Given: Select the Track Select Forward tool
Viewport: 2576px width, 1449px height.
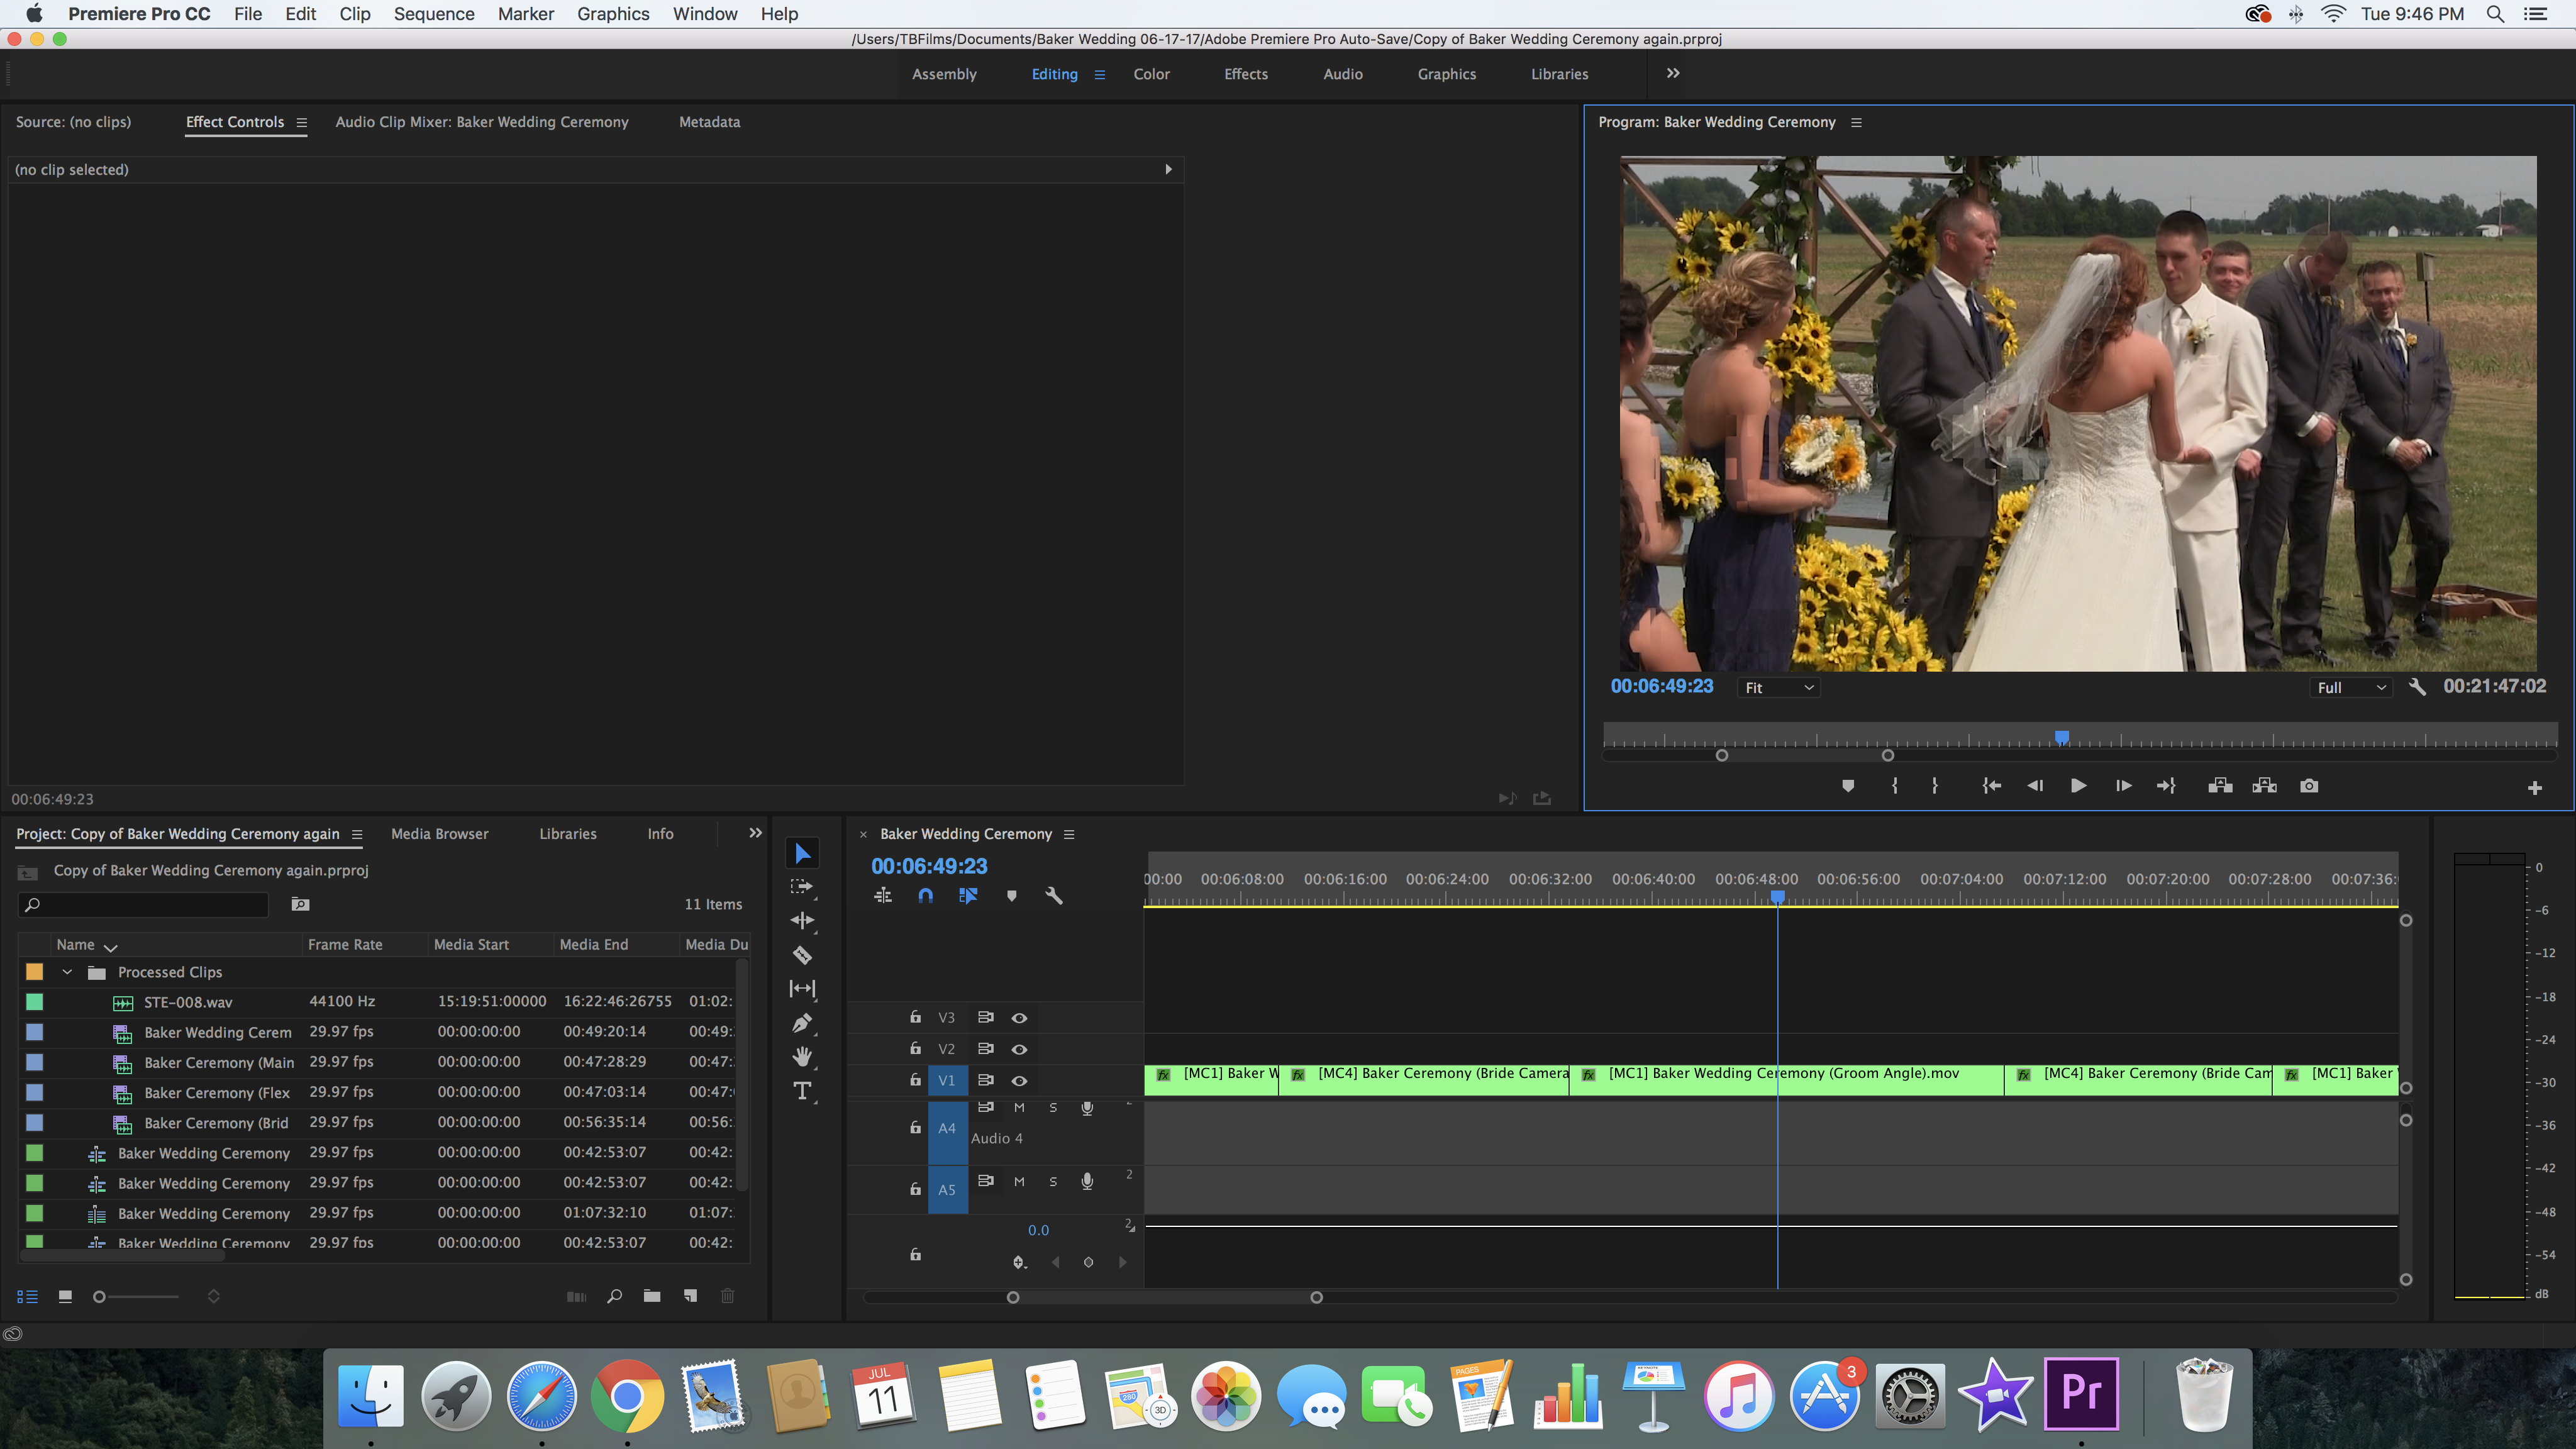Looking at the screenshot, I should (802, 887).
